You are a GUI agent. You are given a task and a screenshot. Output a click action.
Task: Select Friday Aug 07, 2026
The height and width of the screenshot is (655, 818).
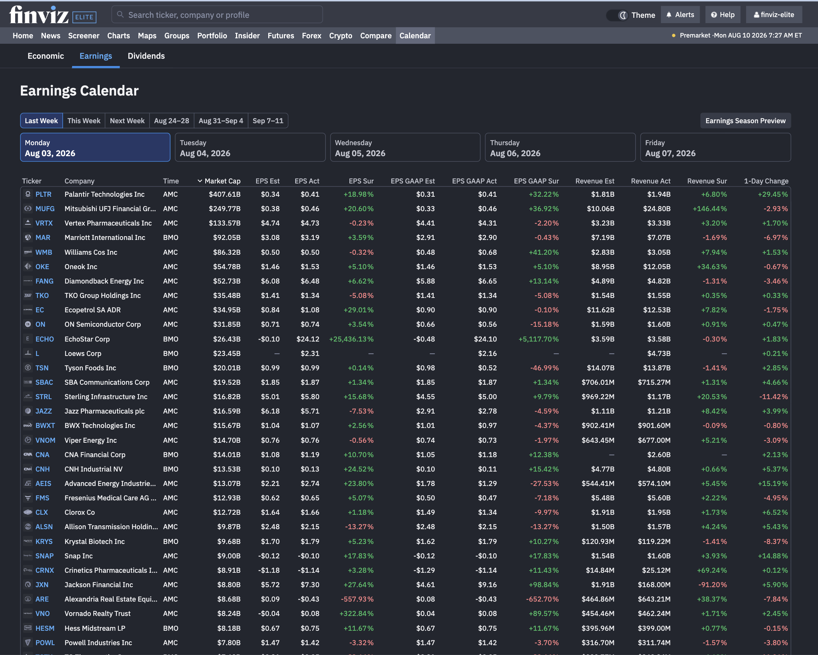(716, 147)
